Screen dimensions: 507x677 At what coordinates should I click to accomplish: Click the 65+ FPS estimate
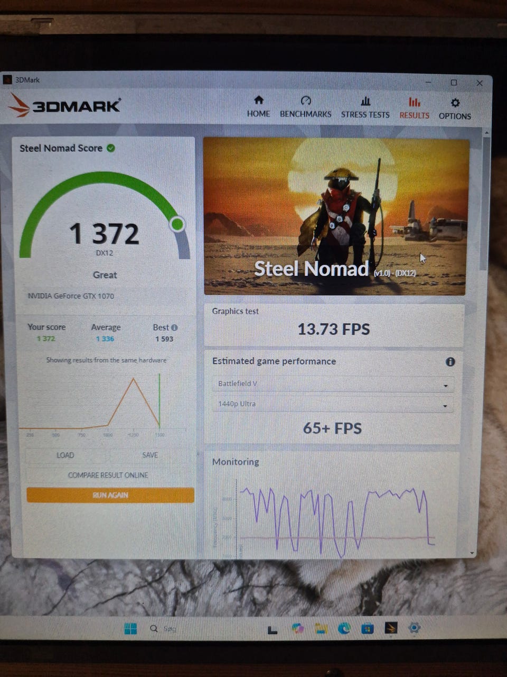click(x=332, y=428)
